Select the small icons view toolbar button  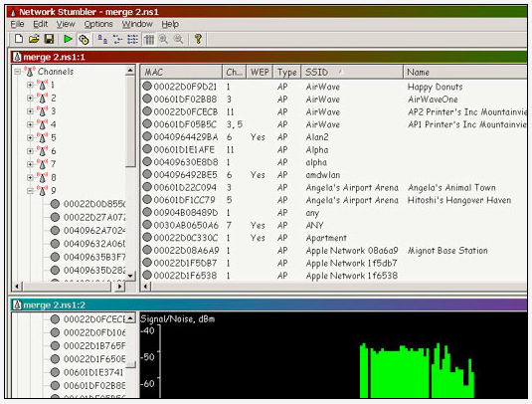[x=117, y=40]
